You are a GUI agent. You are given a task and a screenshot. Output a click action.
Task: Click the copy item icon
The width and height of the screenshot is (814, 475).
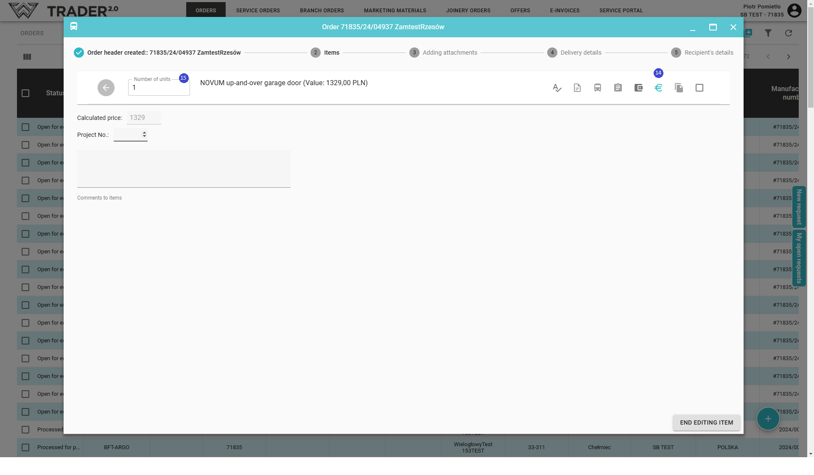tap(679, 88)
